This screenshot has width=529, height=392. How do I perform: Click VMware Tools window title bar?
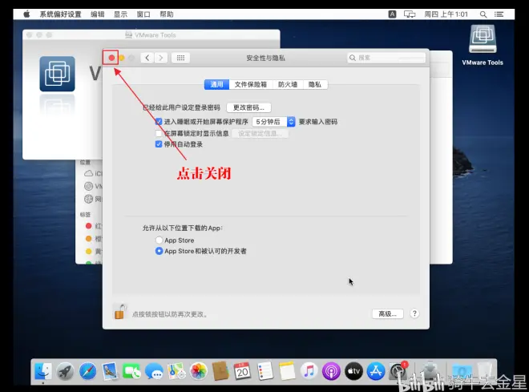[x=151, y=34]
